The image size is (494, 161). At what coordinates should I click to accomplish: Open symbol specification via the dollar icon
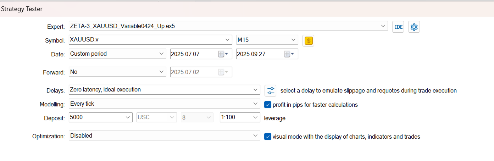(x=308, y=40)
